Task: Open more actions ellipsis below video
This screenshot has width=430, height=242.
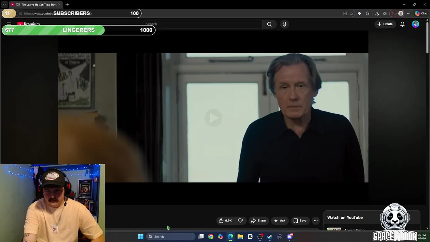Action: (x=316, y=220)
